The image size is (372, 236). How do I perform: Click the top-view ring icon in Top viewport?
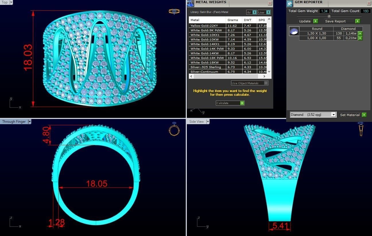coord(174,11)
